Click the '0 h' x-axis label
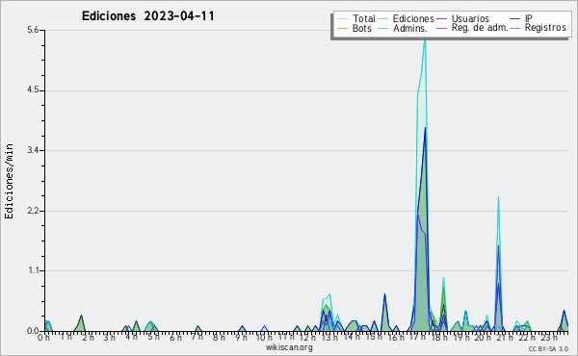This screenshot has height=356, width=578. coord(44,337)
